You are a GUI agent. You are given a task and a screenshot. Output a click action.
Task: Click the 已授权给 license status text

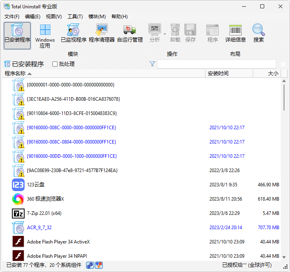pyautogui.click(x=247, y=265)
